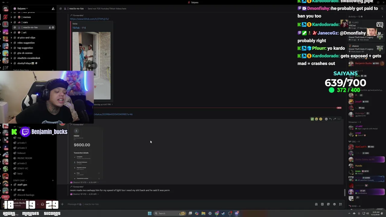Image resolution: width=386 pixels, height=217 pixels.
Task: Click microphone icon in system tray
Action: pos(359,213)
